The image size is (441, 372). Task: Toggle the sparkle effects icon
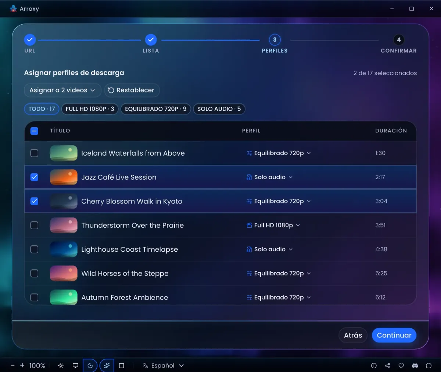pos(107,365)
